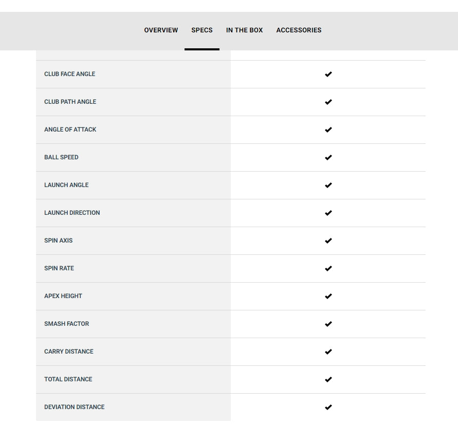Click the Spin Rate spec label

59,268
